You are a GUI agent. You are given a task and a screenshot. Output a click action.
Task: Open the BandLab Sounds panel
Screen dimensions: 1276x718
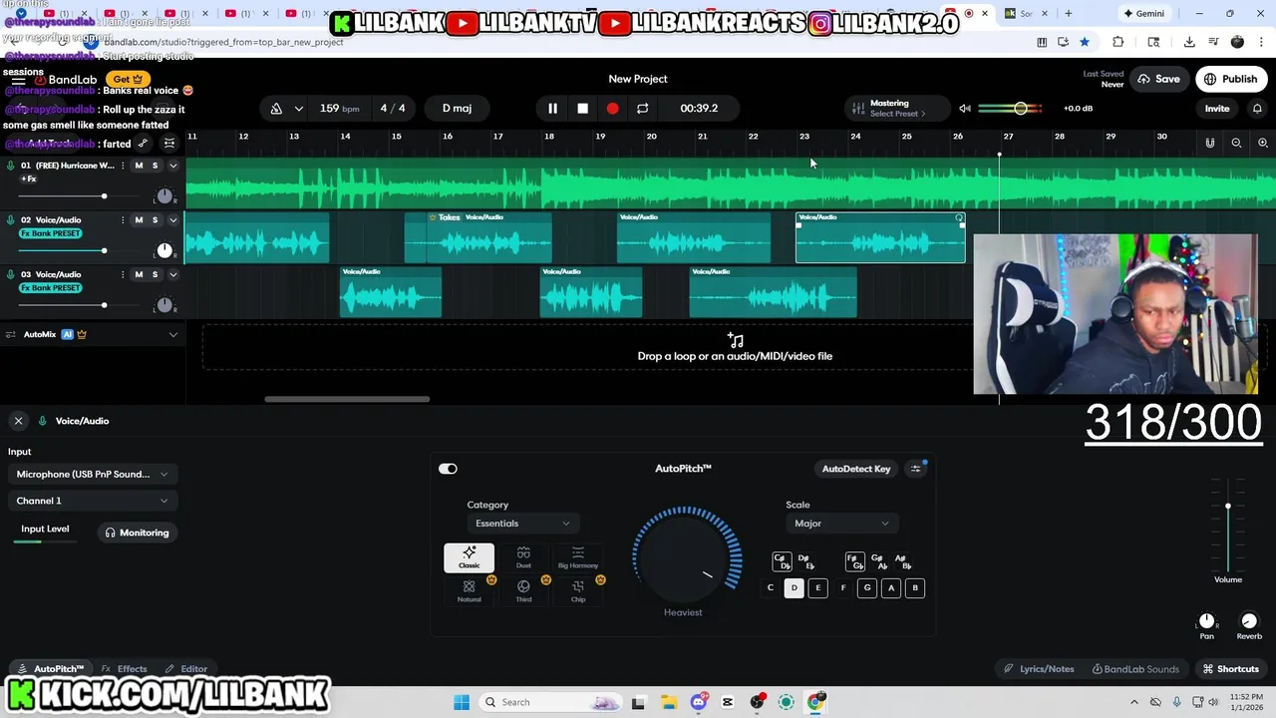click(1135, 669)
